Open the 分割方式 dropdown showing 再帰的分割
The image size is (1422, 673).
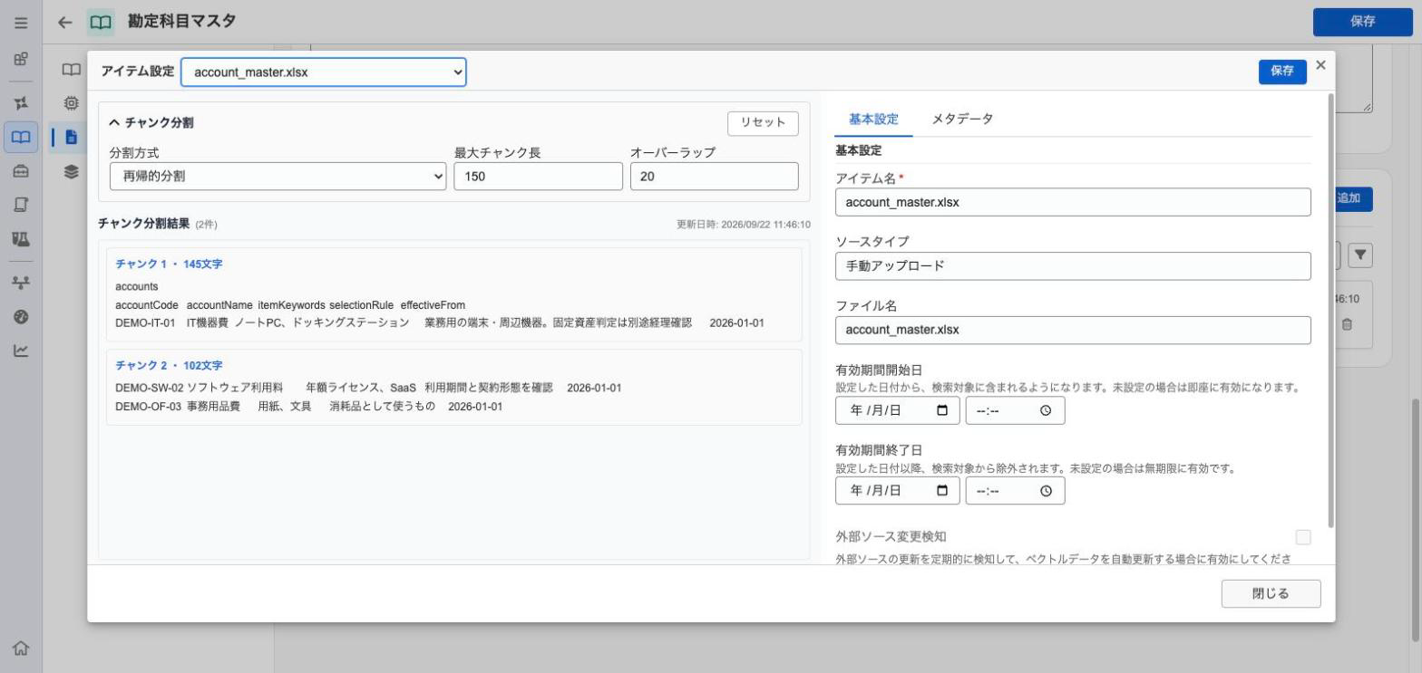coord(278,177)
